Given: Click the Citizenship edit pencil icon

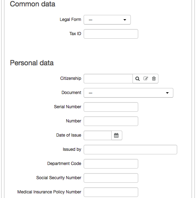Looking at the screenshot, I should 146,78.
